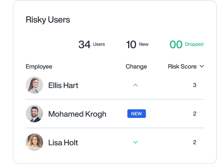Click the Risky Users panel title
Viewport: 217px width, 164px height.
point(48,20)
